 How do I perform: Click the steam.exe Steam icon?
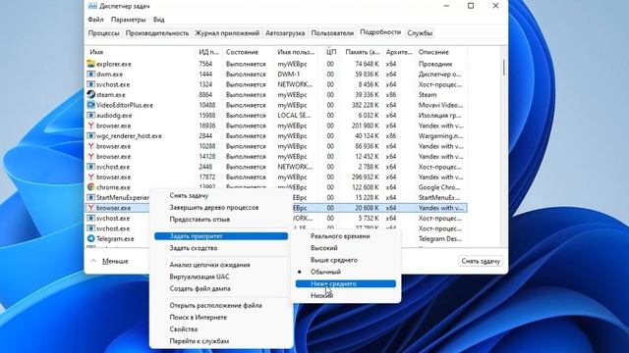(90, 94)
